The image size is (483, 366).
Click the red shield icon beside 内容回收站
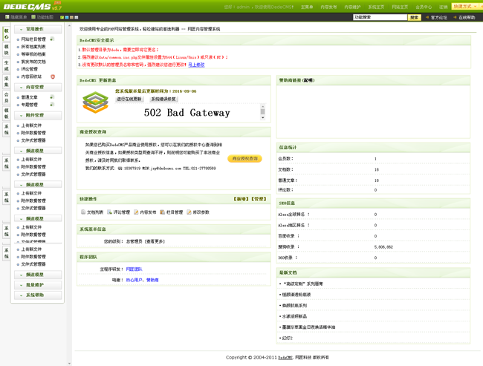(x=53, y=76)
